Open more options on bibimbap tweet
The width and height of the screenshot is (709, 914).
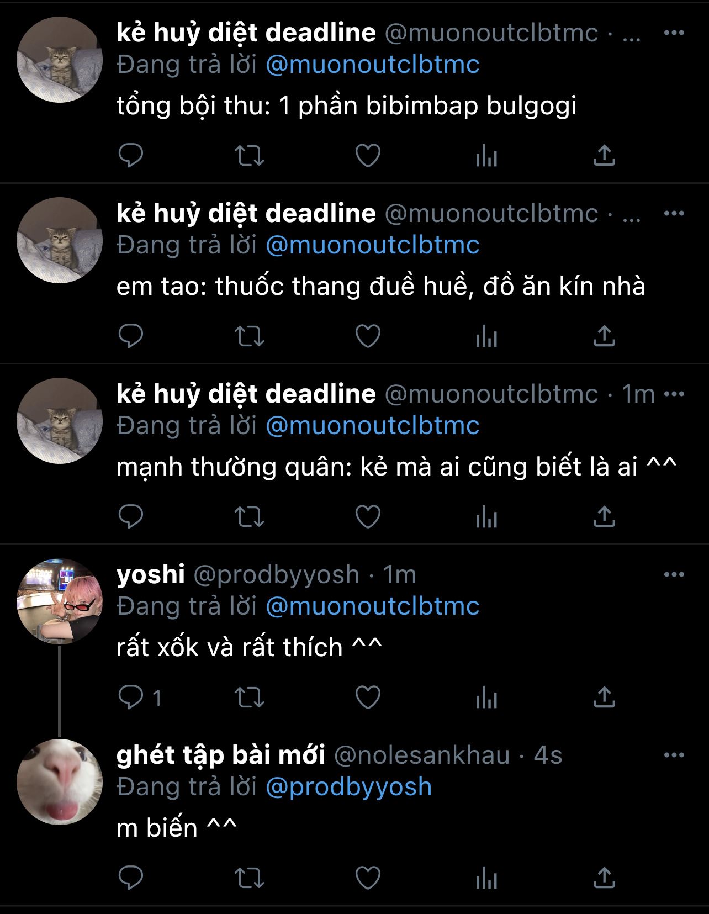tap(674, 33)
